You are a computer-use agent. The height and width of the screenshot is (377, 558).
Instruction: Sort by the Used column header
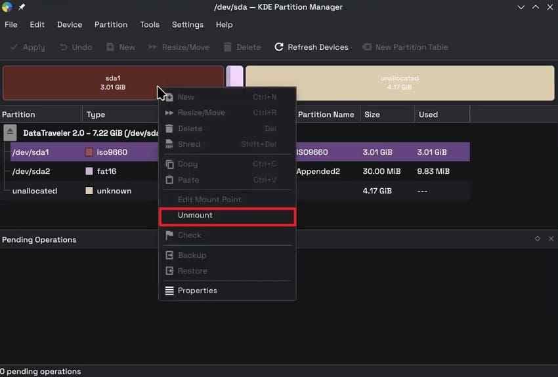point(442,115)
